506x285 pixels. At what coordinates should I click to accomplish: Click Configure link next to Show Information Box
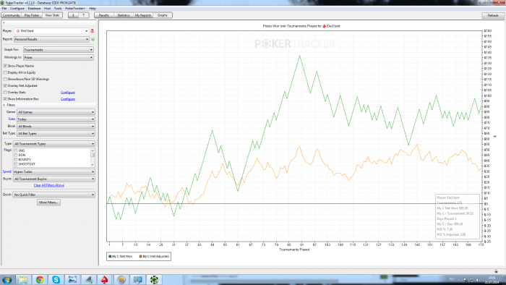68,99
